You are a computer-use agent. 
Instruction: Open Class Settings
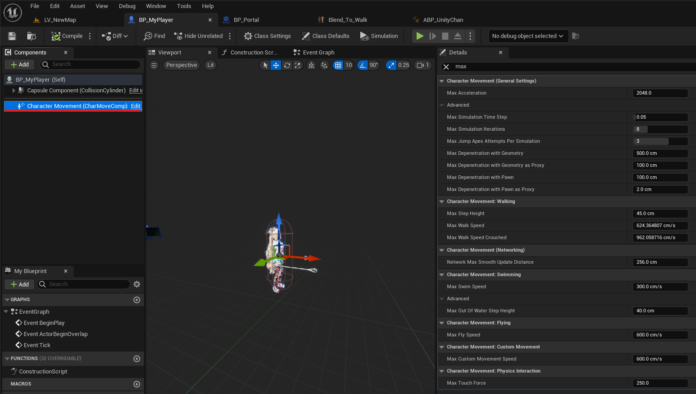[x=267, y=36]
